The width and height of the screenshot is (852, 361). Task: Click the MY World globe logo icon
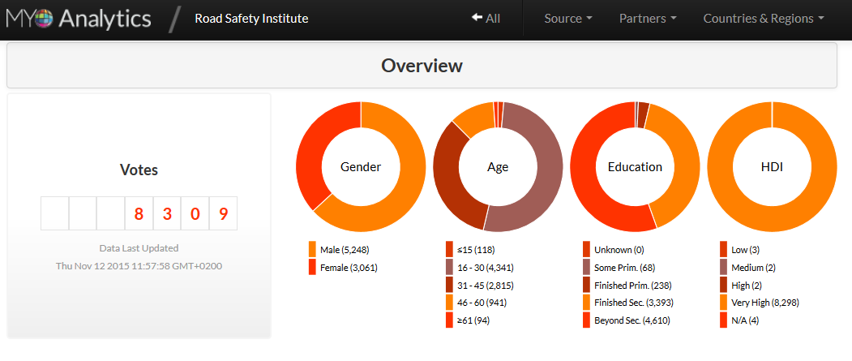click(44, 19)
